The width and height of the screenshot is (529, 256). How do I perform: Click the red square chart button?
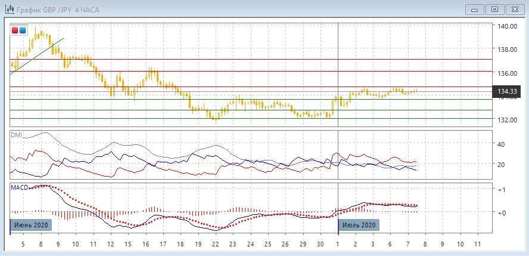point(15,30)
